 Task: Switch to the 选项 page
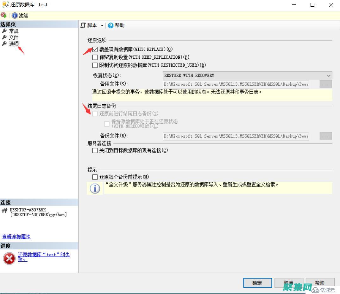pyautogui.click(x=14, y=43)
